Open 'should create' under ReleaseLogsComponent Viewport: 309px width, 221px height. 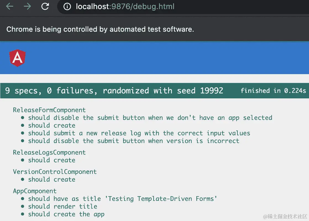52,160
